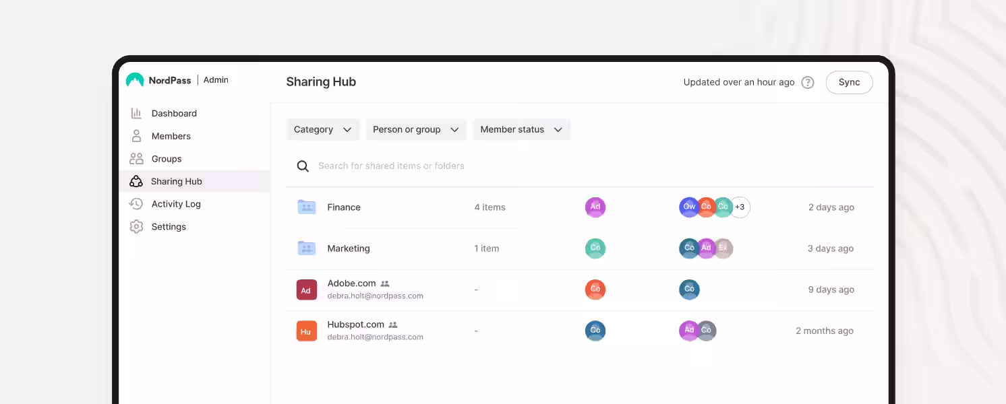Screen dimensions: 1006x404
Task: Go to Dashboard in sidebar
Action: [x=174, y=113]
